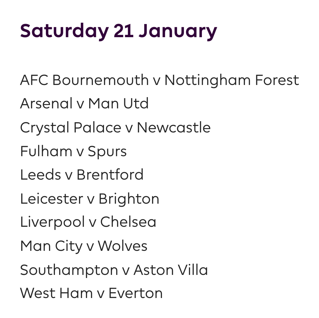Select the Southampton team name
The width and height of the screenshot is (319, 318).
pos(69,270)
